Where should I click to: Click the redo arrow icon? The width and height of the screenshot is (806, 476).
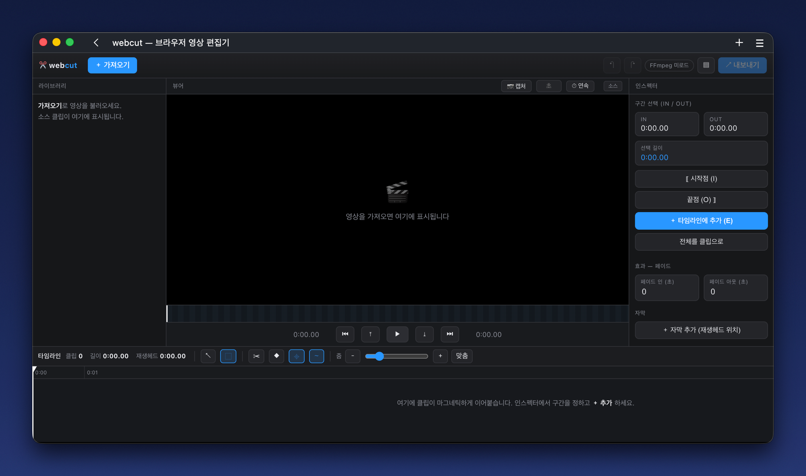632,65
